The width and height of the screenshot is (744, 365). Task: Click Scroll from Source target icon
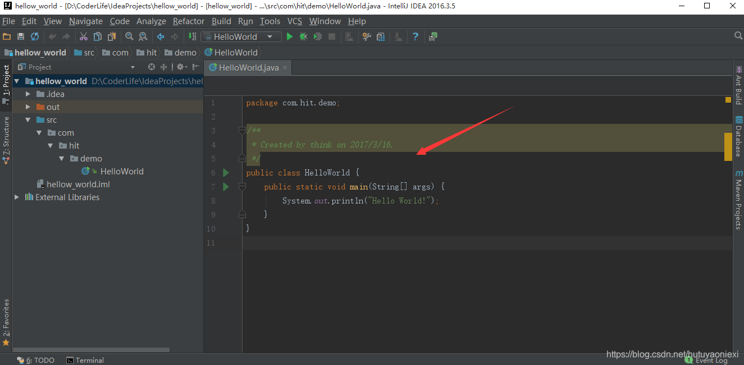(151, 67)
